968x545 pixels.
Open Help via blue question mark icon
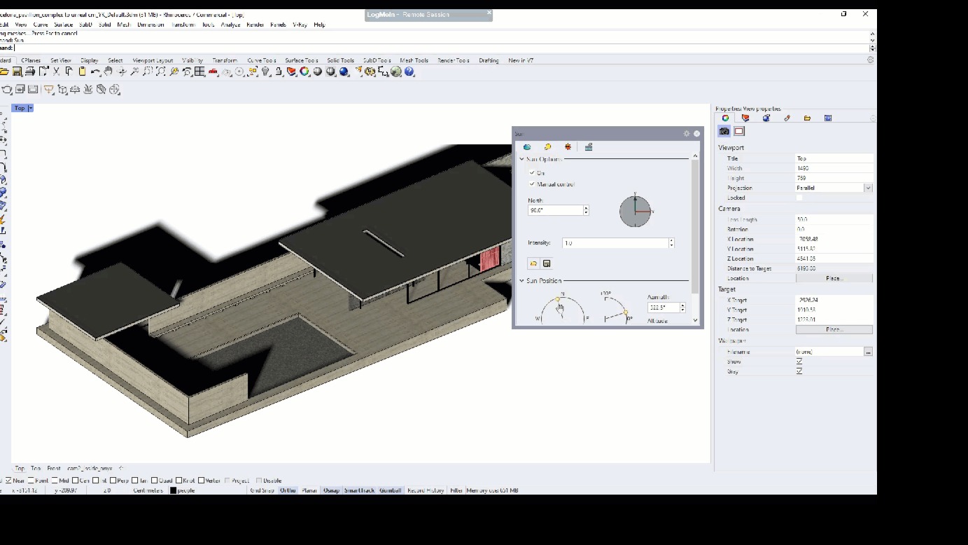[409, 71]
